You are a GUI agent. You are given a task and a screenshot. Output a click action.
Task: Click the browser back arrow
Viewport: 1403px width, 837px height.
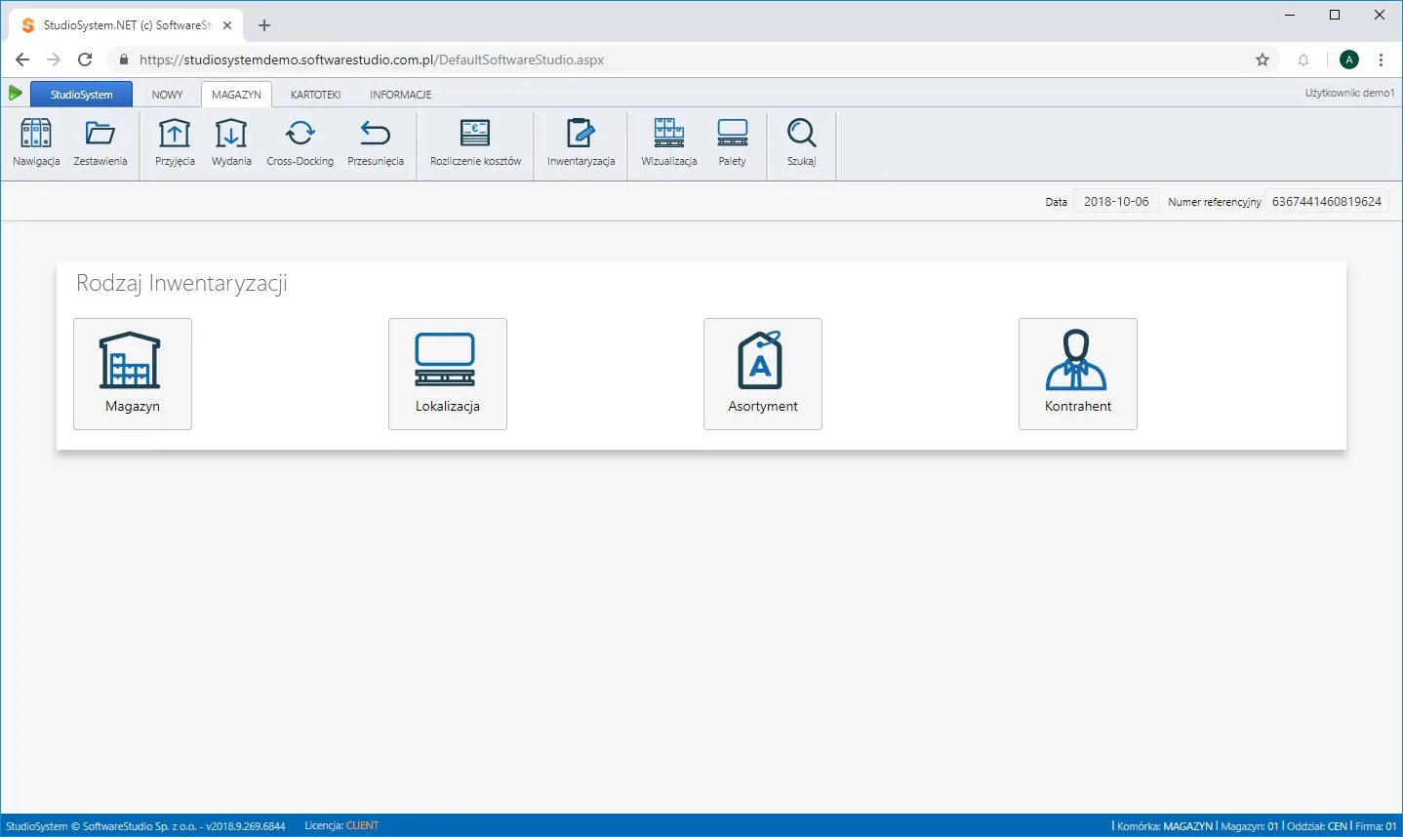[22, 60]
